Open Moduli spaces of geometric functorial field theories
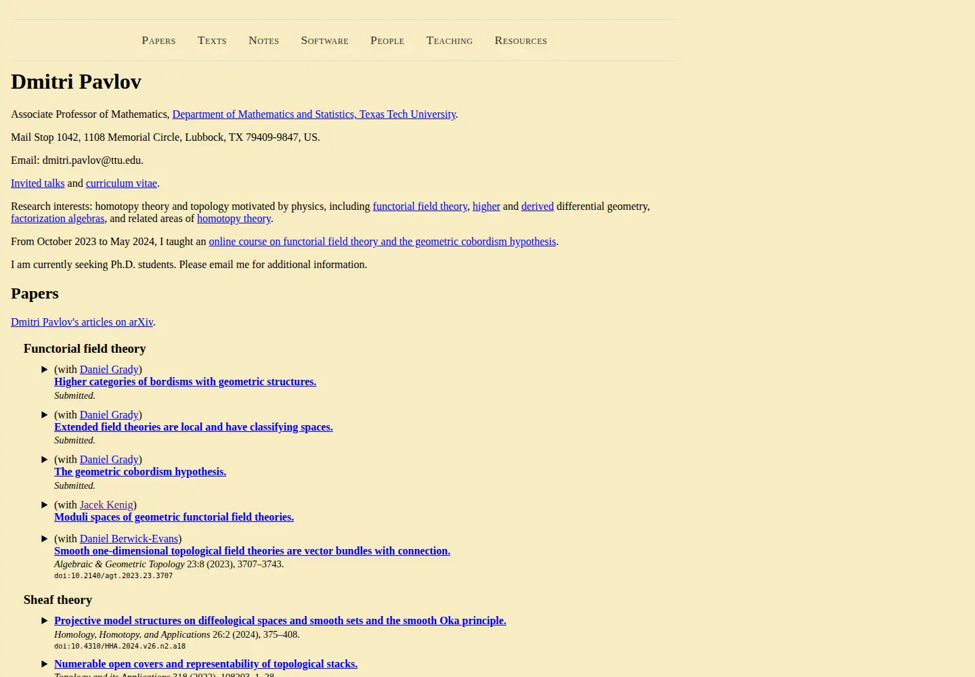The height and width of the screenshot is (677, 975). pyautogui.click(x=174, y=517)
